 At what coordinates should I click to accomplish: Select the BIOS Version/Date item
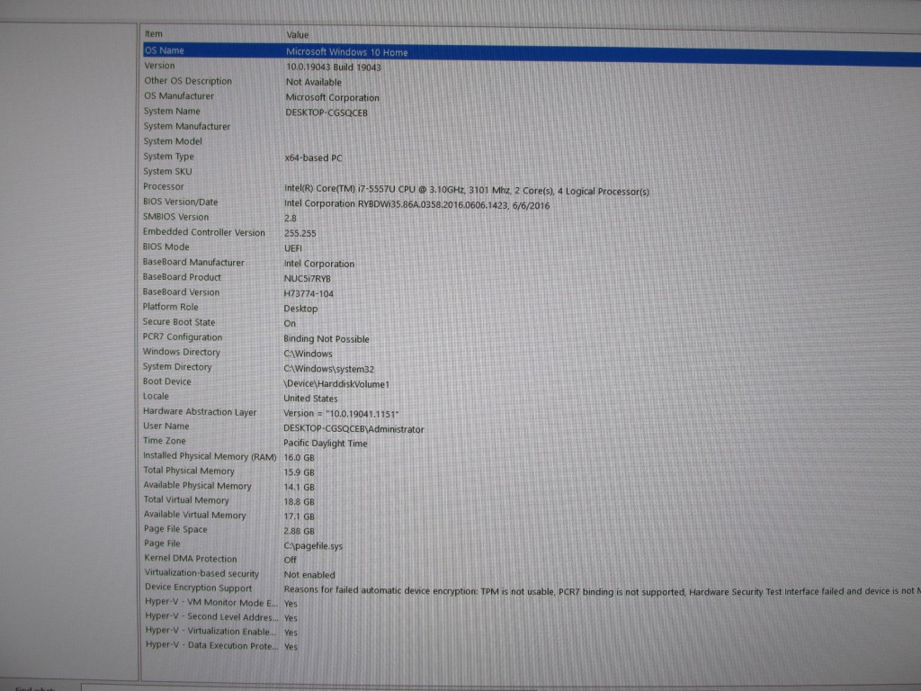pyautogui.click(x=180, y=202)
